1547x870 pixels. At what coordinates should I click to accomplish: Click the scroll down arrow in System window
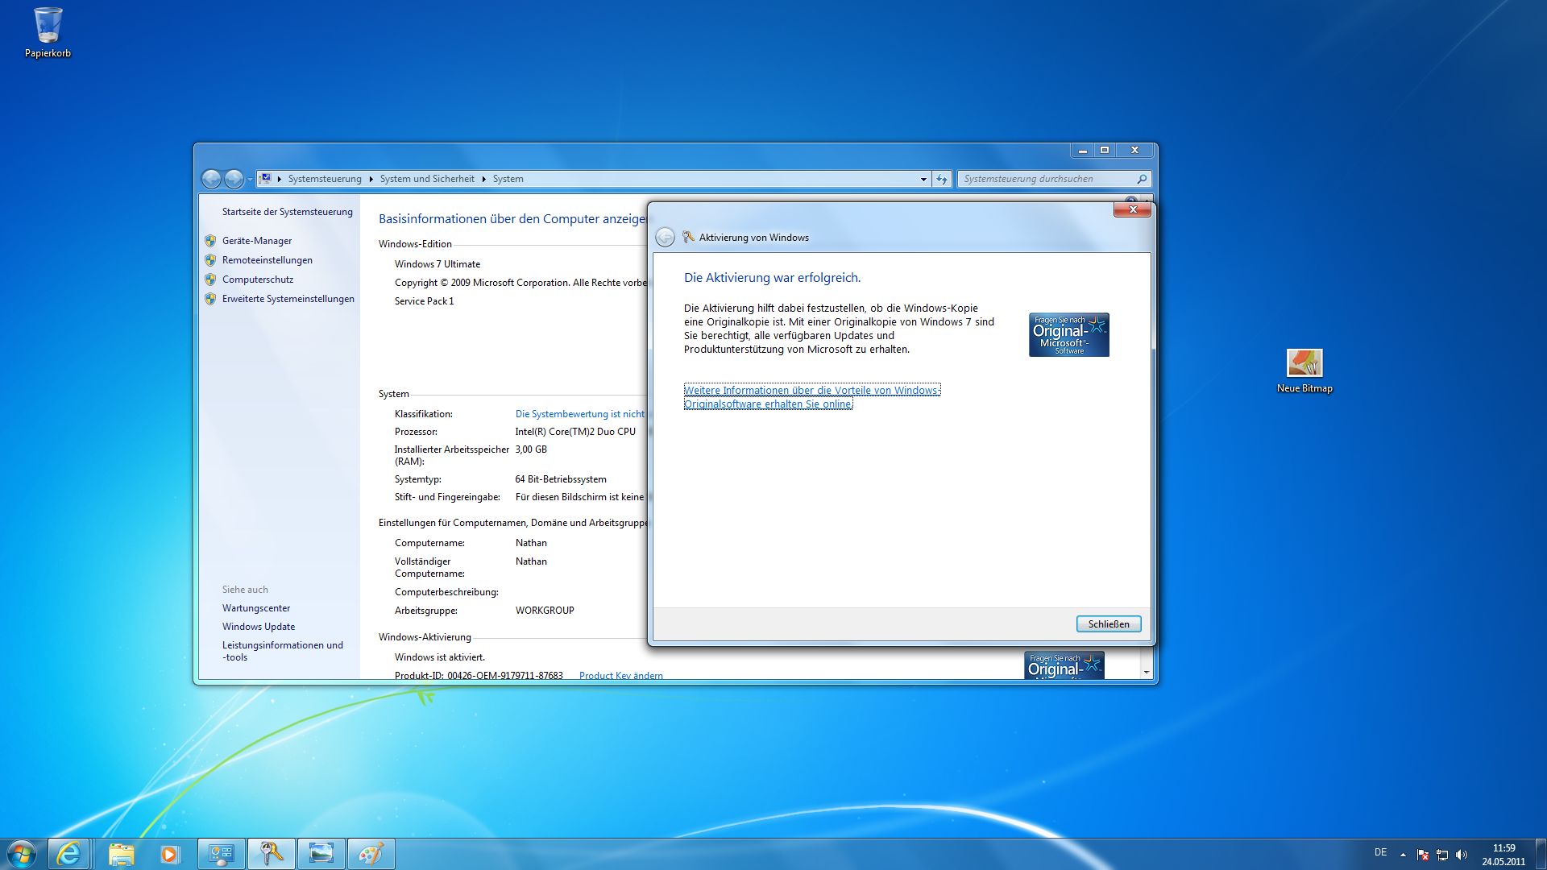[1146, 673]
